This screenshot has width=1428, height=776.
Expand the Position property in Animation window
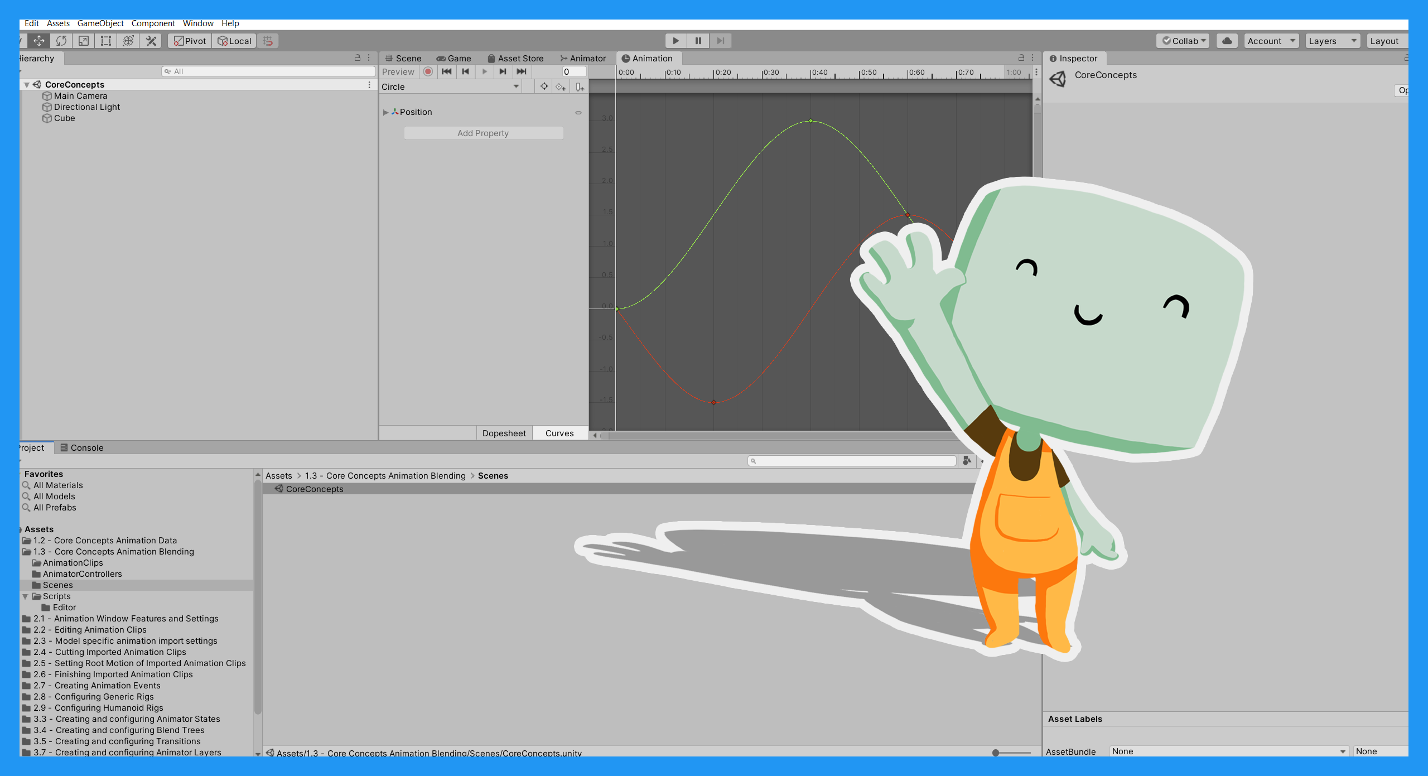pos(385,112)
